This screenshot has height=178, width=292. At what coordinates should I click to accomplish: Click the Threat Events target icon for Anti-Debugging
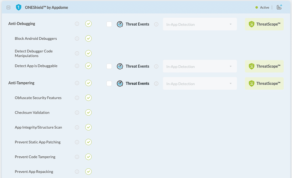[120, 25]
